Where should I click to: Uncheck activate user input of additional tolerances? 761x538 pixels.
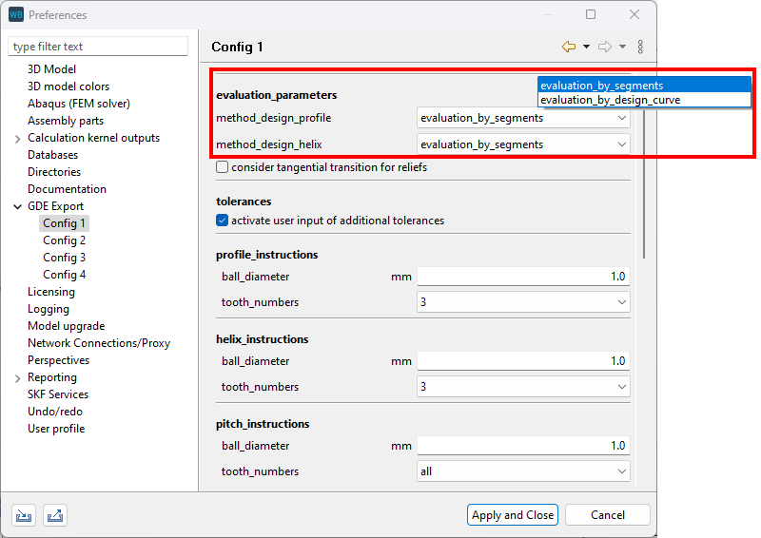[x=223, y=221]
